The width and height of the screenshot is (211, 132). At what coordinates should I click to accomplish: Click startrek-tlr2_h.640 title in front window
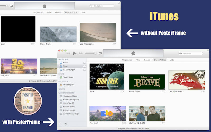(137, 123)
